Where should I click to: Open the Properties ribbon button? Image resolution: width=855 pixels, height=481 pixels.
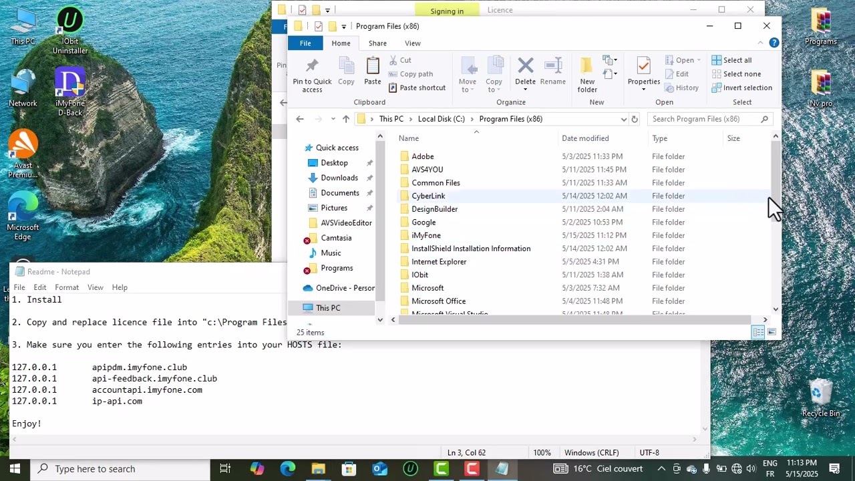644,75
